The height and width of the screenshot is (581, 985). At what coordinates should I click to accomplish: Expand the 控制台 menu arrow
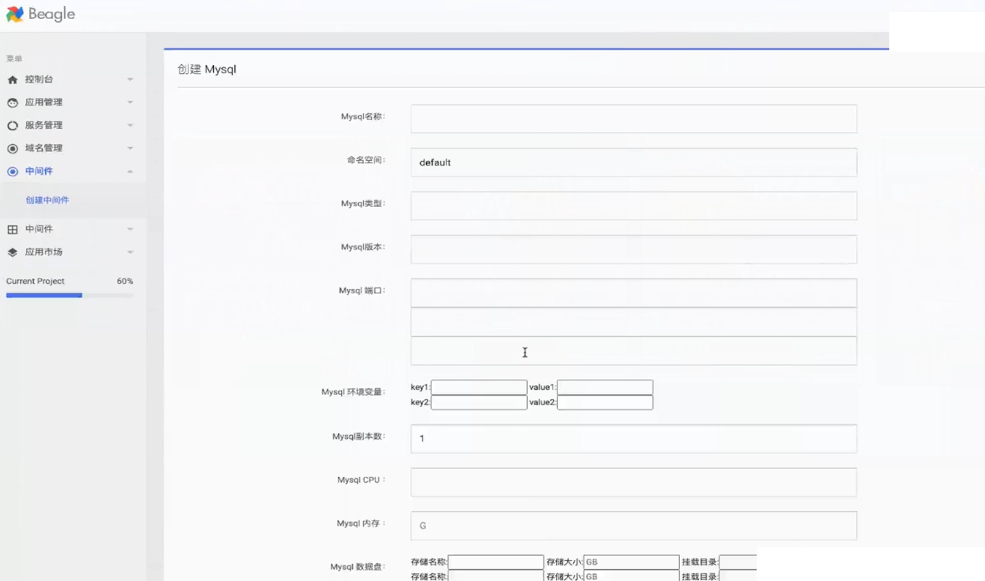click(129, 79)
